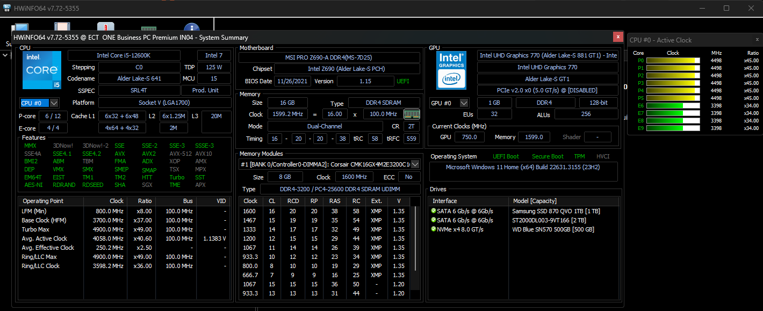Click the Operating Point column header
The width and height of the screenshot is (763, 311).
pyautogui.click(x=51, y=201)
